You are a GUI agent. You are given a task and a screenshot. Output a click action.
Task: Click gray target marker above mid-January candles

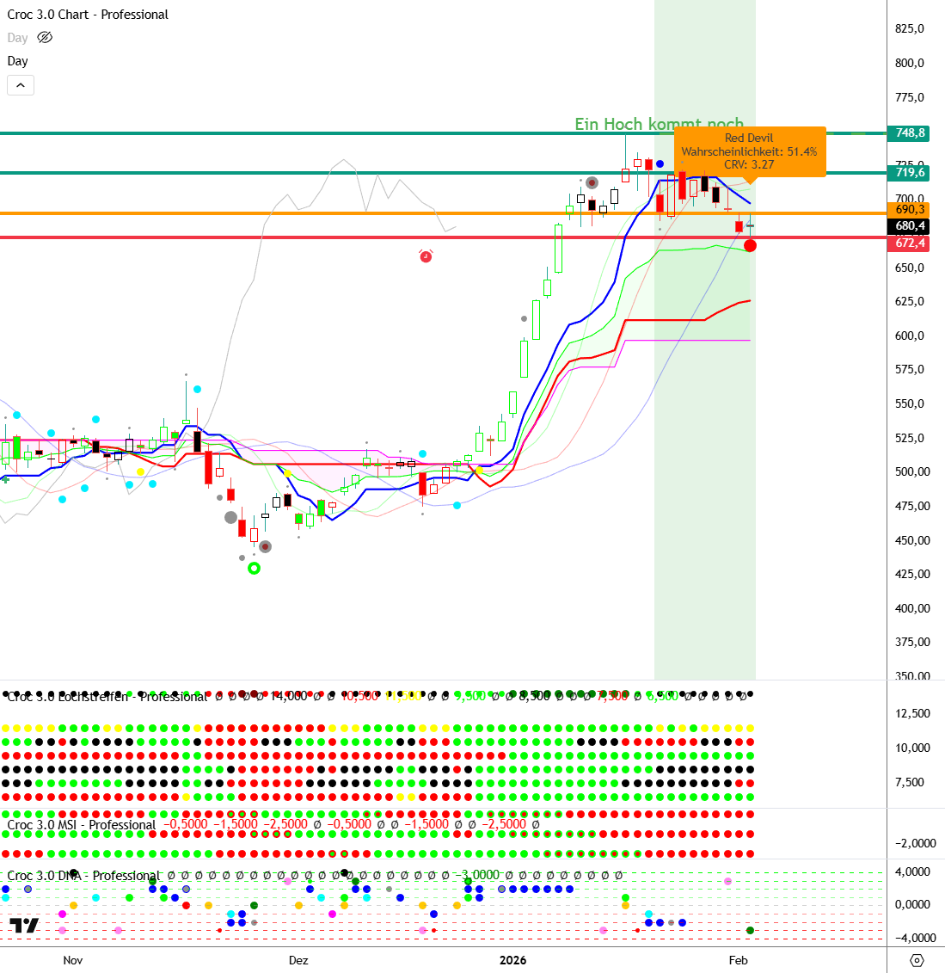click(x=592, y=182)
